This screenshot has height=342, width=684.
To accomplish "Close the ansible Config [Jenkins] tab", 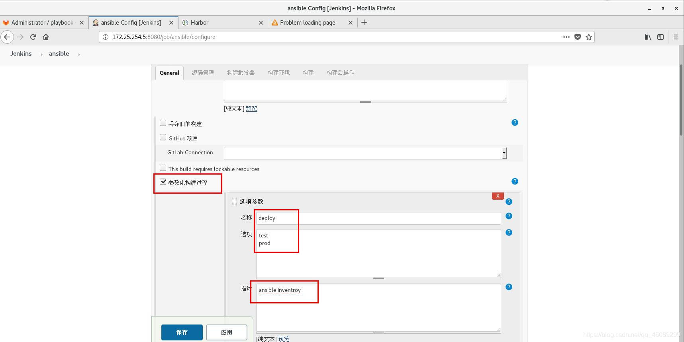I will (x=171, y=23).
